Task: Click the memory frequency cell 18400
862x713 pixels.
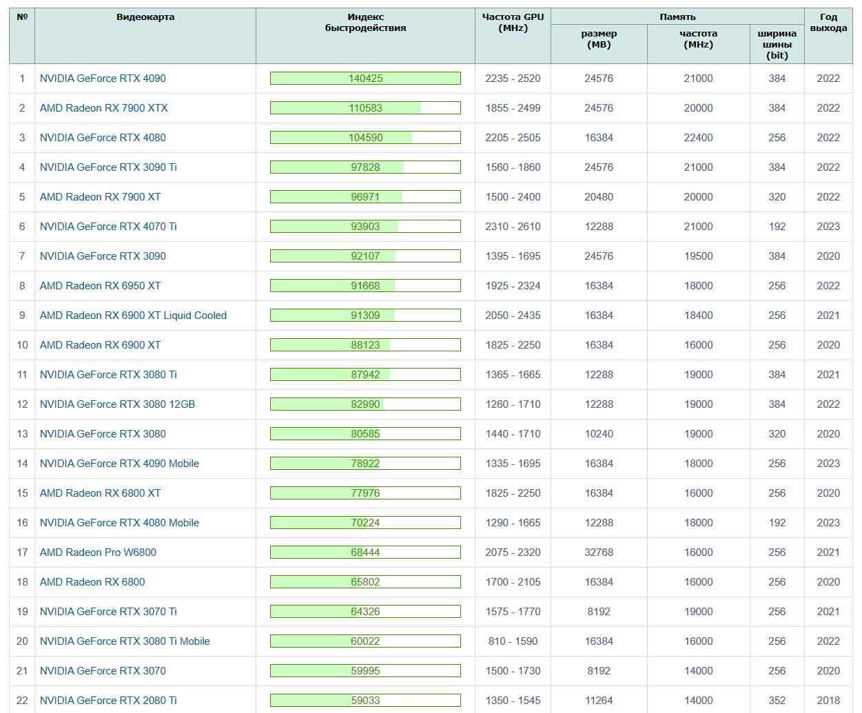Action: point(698,316)
